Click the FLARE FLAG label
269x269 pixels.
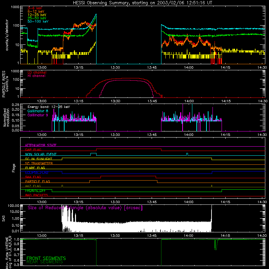click(35, 168)
